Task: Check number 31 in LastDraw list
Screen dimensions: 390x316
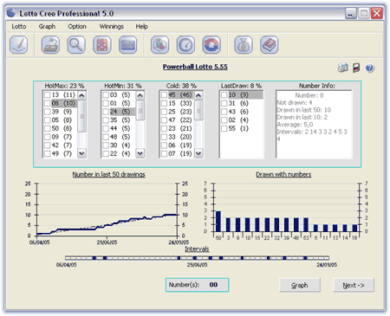Action: pyautogui.click(x=224, y=103)
